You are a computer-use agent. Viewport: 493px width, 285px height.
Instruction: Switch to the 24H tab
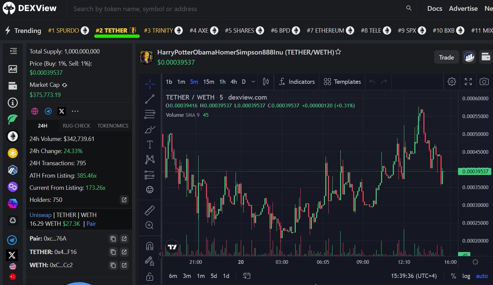[x=43, y=126]
